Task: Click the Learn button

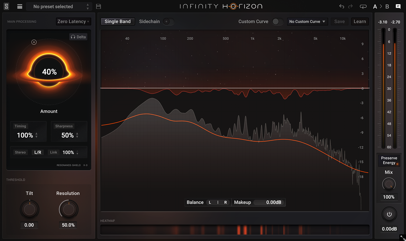Action: [359, 22]
